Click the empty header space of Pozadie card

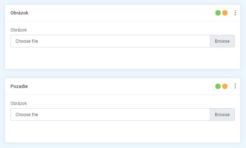119,86
